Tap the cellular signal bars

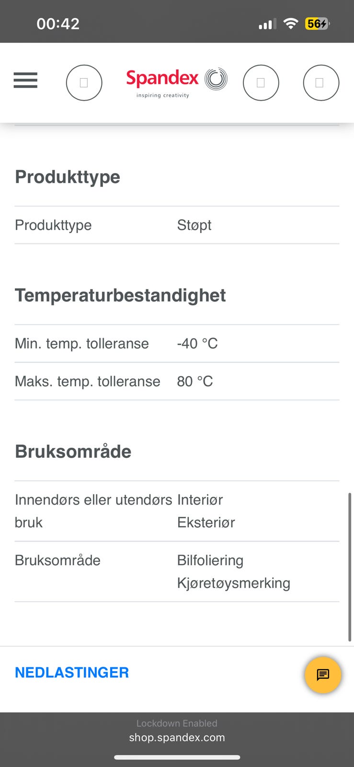pos(267,24)
